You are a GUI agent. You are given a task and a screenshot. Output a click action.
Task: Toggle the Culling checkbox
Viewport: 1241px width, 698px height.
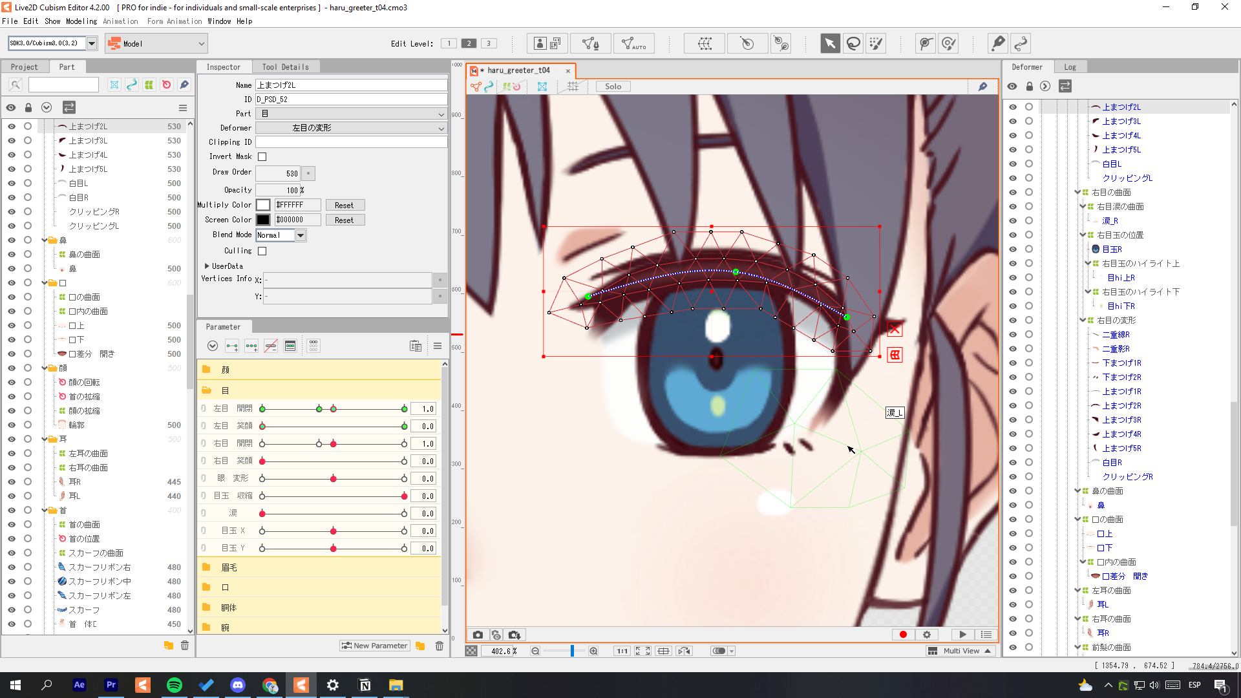262,251
